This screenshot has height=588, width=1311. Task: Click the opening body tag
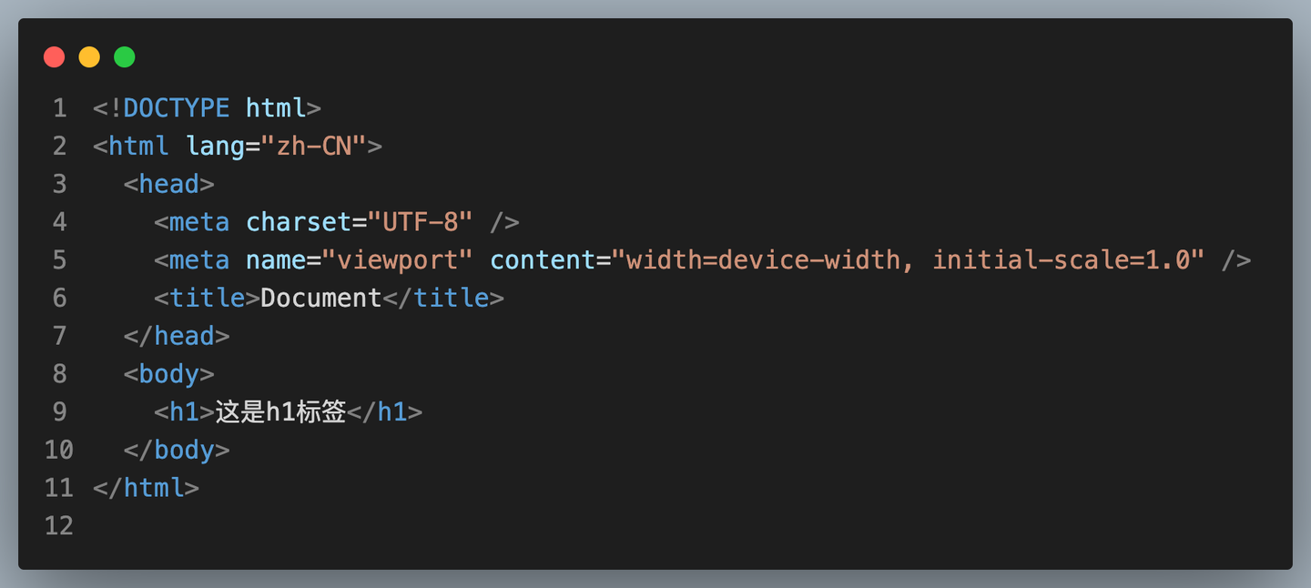(x=169, y=374)
